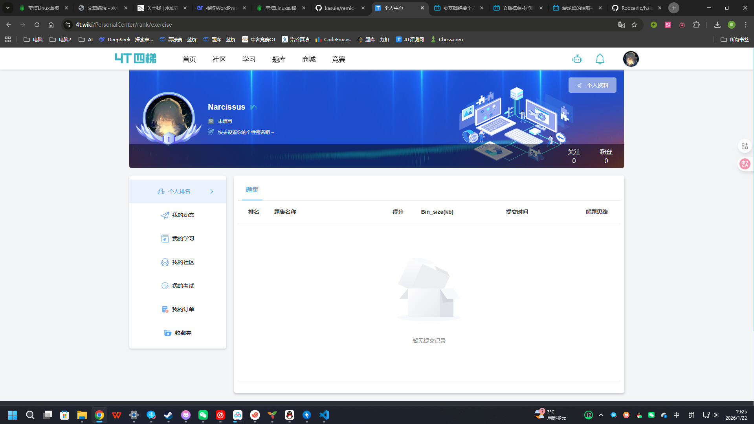This screenshot has height=424, width=754.
Task: Click the Narcissus profile avatar picture
Action: tap(169, 117)
